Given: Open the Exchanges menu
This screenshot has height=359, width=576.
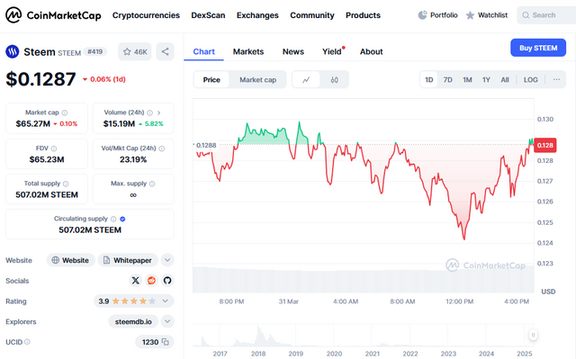Looking at the screenshot, I should (x=257, y=15).
